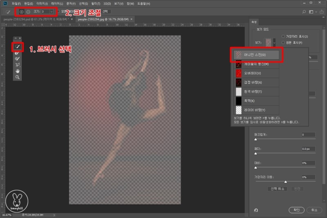327x218 pixels.
Task: Select the Hand tool
Action: 18,71
